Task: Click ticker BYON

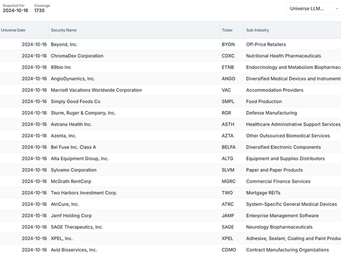Action: [x=228, y=44]
